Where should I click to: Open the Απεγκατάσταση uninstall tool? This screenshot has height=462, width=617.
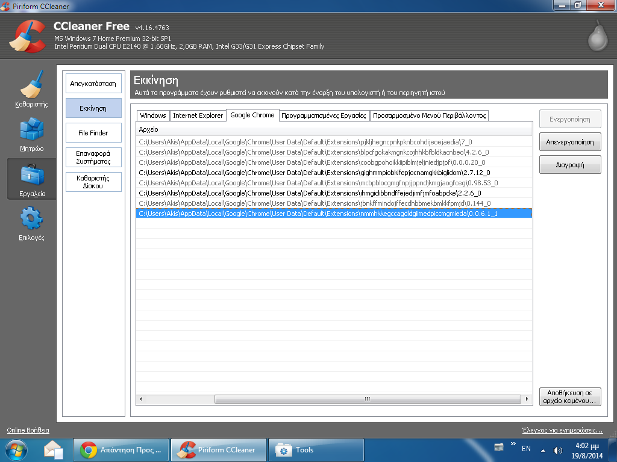[93, 84]
